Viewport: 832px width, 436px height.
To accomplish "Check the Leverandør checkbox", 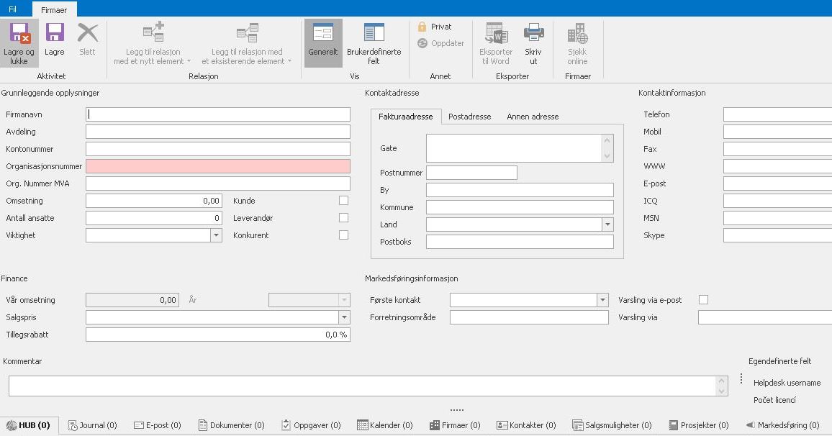I will click(344, 217).
